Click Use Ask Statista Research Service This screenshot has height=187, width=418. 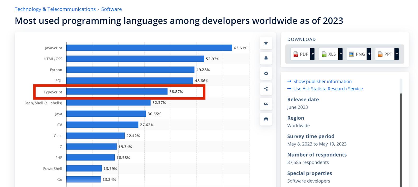pos(328,89)
